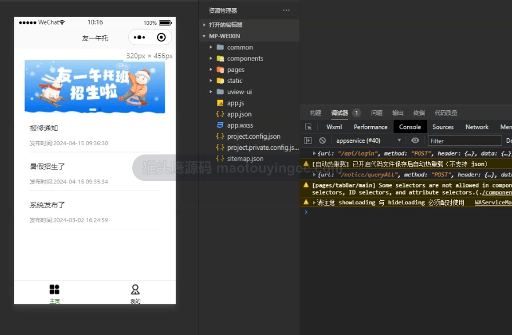Tap the mini program close circle button
Image resolution: width=512 pixels, height=335 pixels.
[161, 37]
